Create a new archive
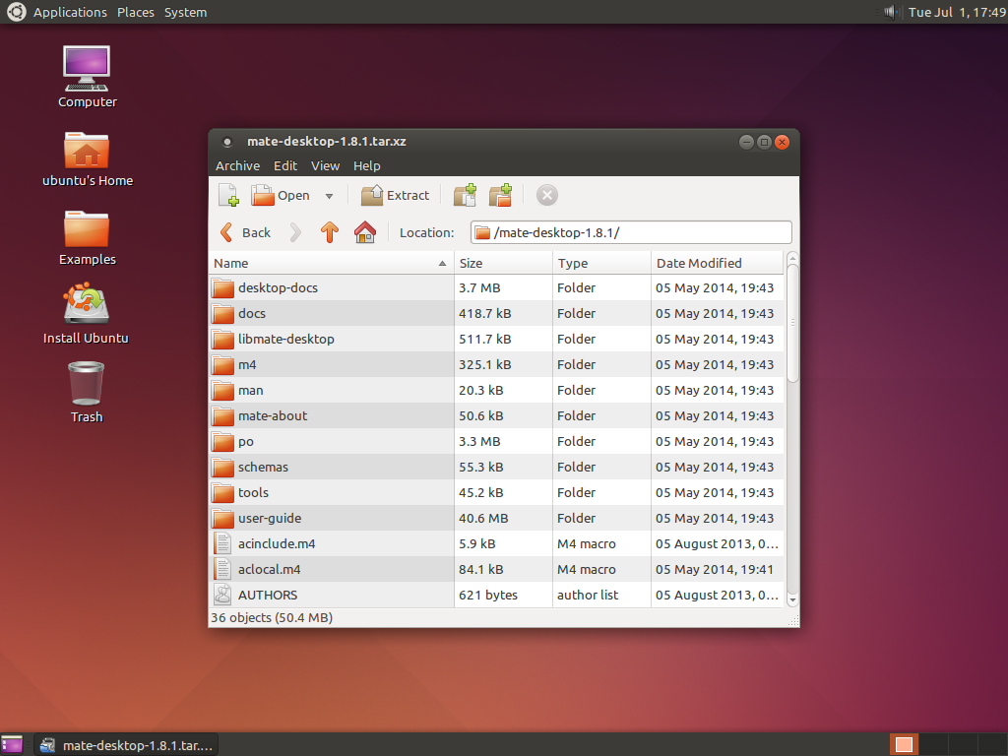The height and width of the screenshot is (756, 1008). [227, 195]
